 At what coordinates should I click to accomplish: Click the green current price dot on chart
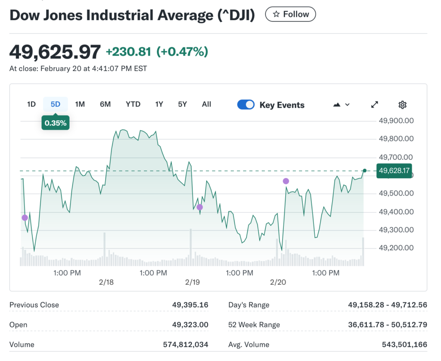(x=364, y=171)
